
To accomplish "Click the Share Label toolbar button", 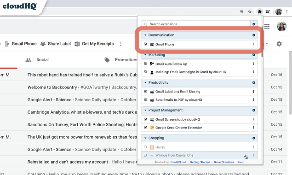I will tap(56, 44).
